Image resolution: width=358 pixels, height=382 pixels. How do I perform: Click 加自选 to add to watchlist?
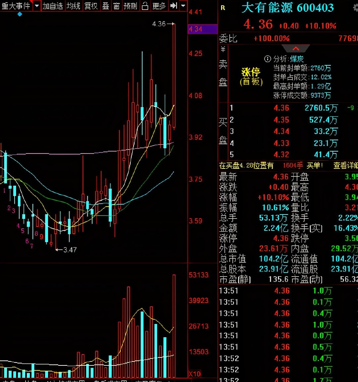pos(53,6)
